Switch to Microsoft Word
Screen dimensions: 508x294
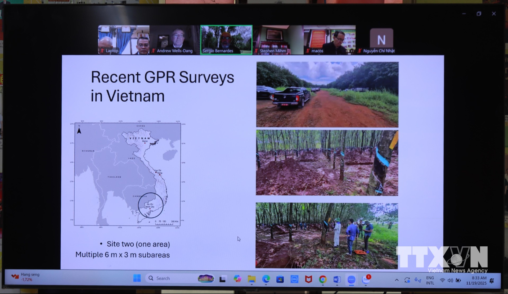337,279
